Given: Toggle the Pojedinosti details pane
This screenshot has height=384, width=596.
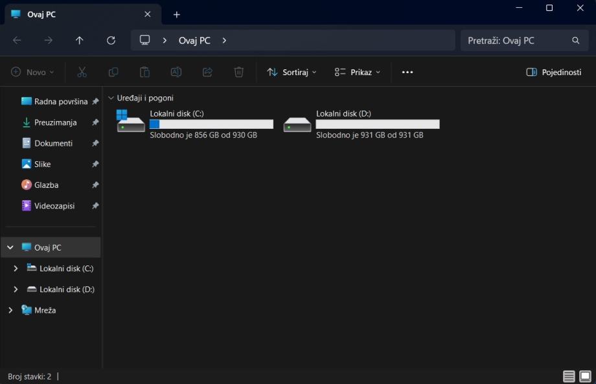Looking at the screenshot, I should tap(553, 72).
